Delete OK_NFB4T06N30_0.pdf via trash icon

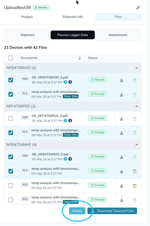pyautogui.click(x=135, y=80)
